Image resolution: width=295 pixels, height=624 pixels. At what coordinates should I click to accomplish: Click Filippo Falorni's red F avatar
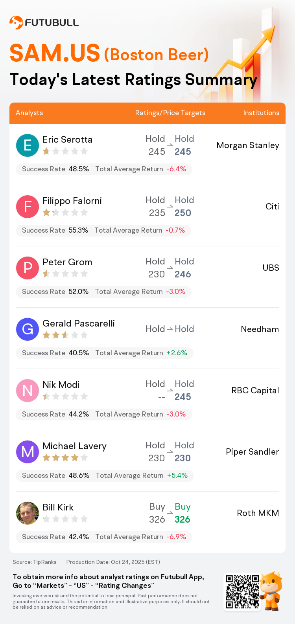point(28,207)
